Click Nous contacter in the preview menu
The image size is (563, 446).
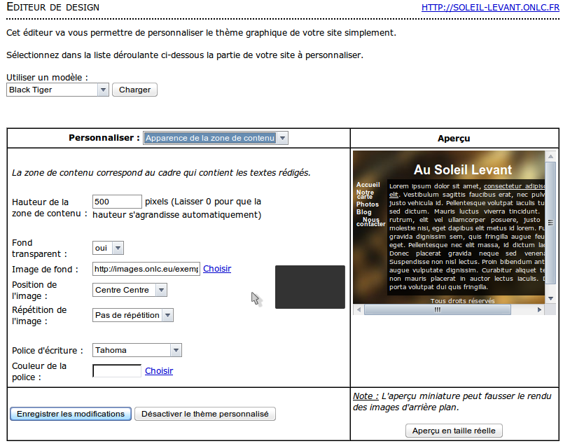coord(371,222)
